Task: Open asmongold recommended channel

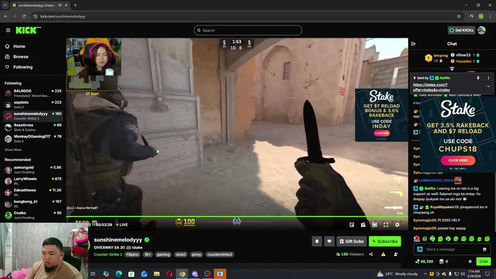Action: coord(33,170)
